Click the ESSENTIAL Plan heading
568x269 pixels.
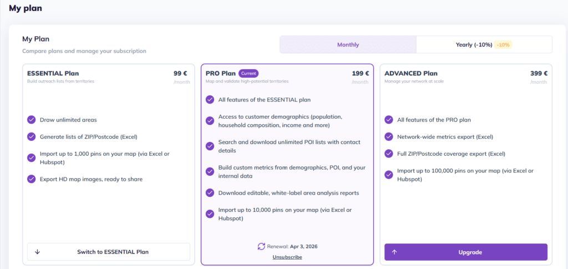(x=53, y=73)
